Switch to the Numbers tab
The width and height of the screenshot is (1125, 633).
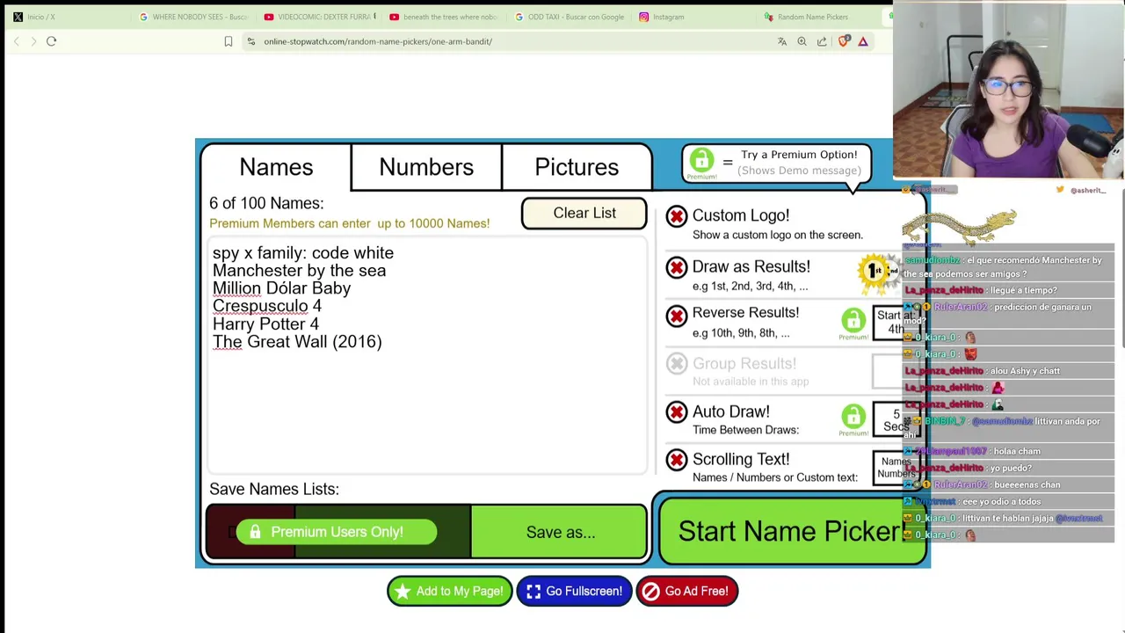[x=426, y=167]
